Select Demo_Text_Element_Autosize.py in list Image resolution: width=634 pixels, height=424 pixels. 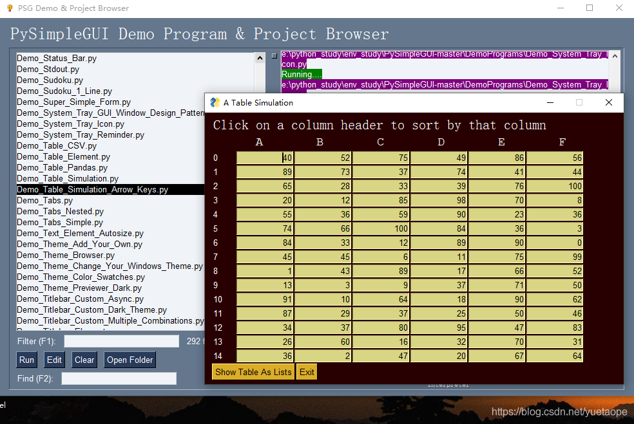[x=80, y=233]
